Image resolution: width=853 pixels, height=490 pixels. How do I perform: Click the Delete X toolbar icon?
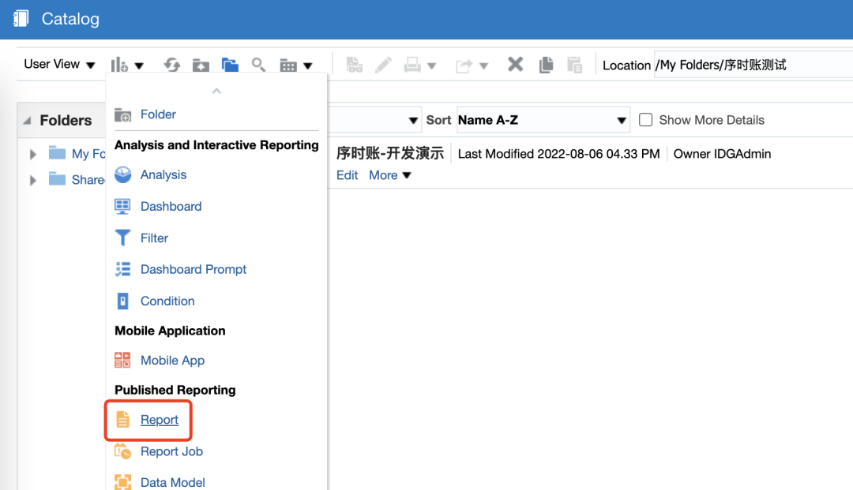(515, 65)
